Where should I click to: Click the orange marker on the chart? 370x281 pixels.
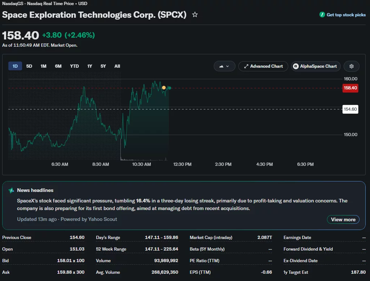(x=164, y=88)
